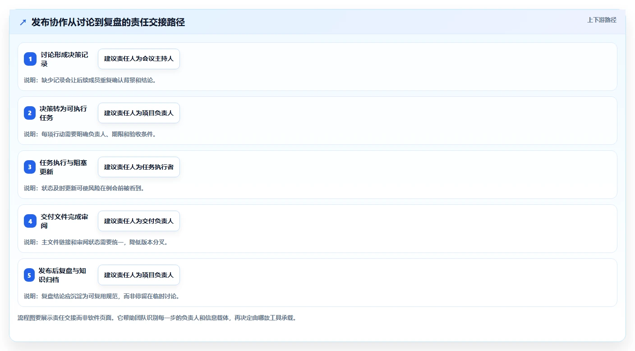Screen dimensions: 635x351
Task: Click 建议责任人为项目负责人 in step 5
Action: pyautogui.click(x=139, y=275)
